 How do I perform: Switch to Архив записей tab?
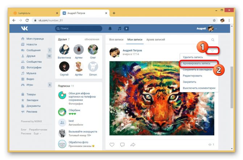[x=156, y=40]
